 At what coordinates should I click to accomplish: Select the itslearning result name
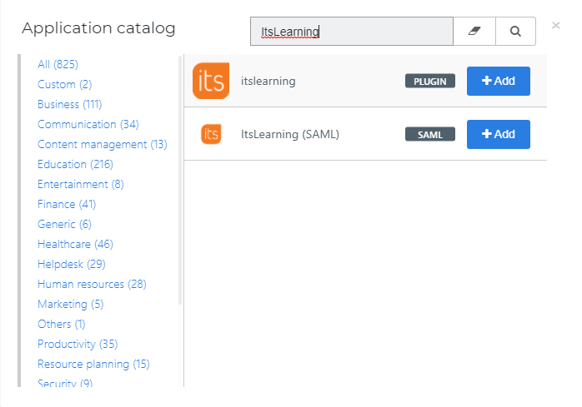pyautogui.click(x=268, y=82)
